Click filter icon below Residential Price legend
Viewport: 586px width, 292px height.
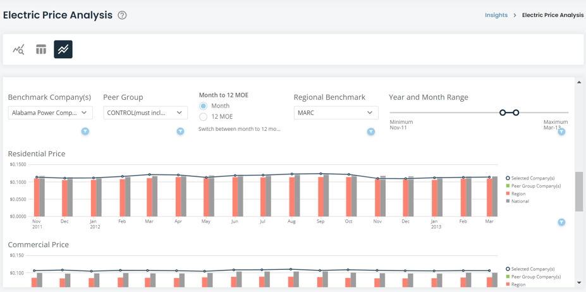pyautogui.click(x=561, y=222)
